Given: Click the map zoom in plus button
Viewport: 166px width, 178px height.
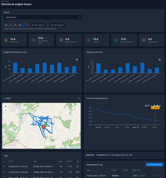Looking at the screenshot, I should [x=6, y=106].
